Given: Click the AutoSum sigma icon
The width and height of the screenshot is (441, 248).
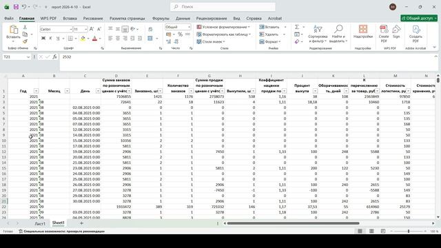Looking at the screenshot, I should 297,27.
